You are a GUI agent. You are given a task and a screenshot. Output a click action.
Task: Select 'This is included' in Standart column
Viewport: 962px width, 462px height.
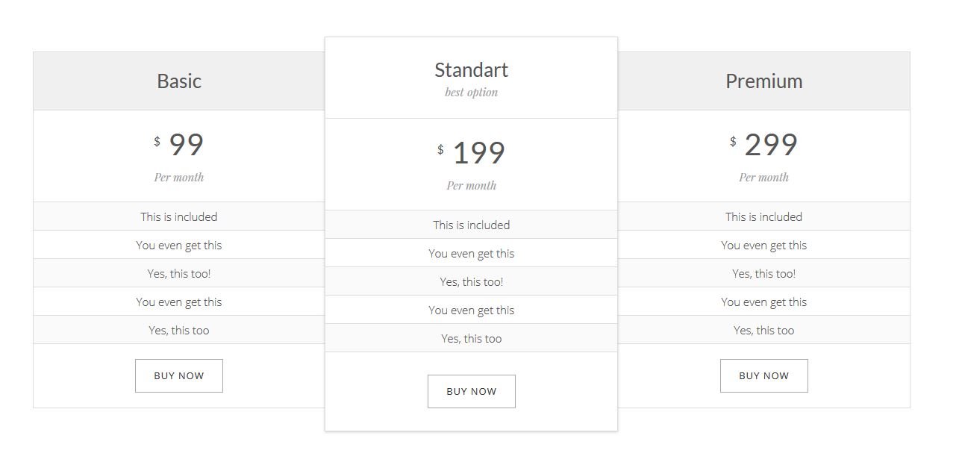471,225
